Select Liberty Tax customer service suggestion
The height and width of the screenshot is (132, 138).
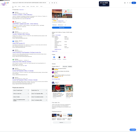click(39, 97)
